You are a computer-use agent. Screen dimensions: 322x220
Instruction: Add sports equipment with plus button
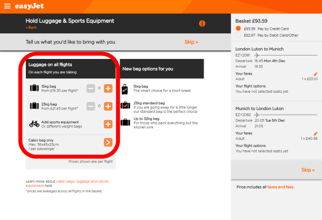tap(108, 124)
